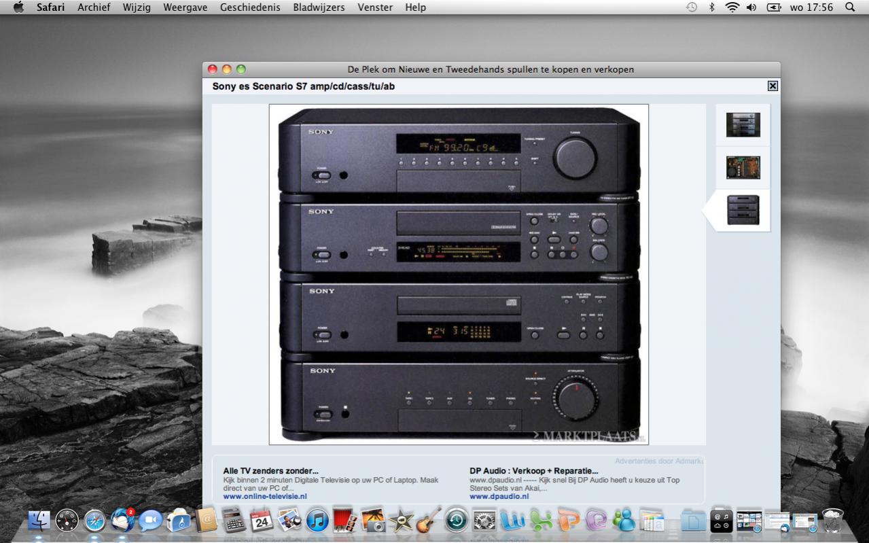
Task: Click the clock showing wo 17:56
Action: pyautogui.click(x=811, y=7)
